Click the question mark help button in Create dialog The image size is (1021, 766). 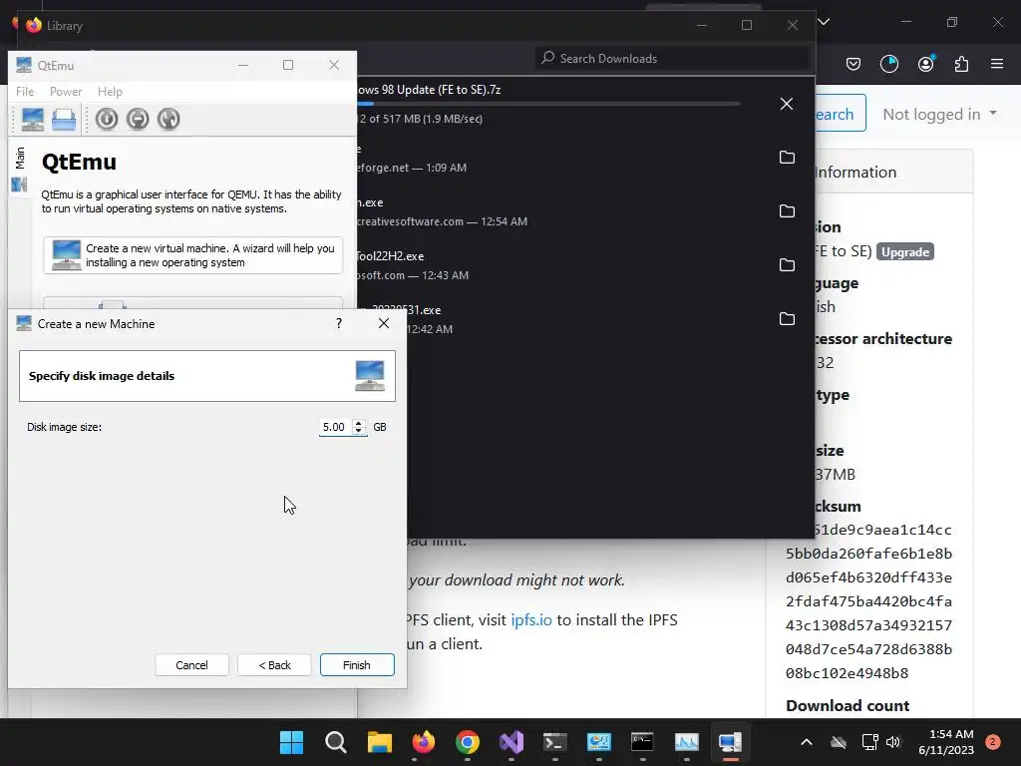point(339,324)
